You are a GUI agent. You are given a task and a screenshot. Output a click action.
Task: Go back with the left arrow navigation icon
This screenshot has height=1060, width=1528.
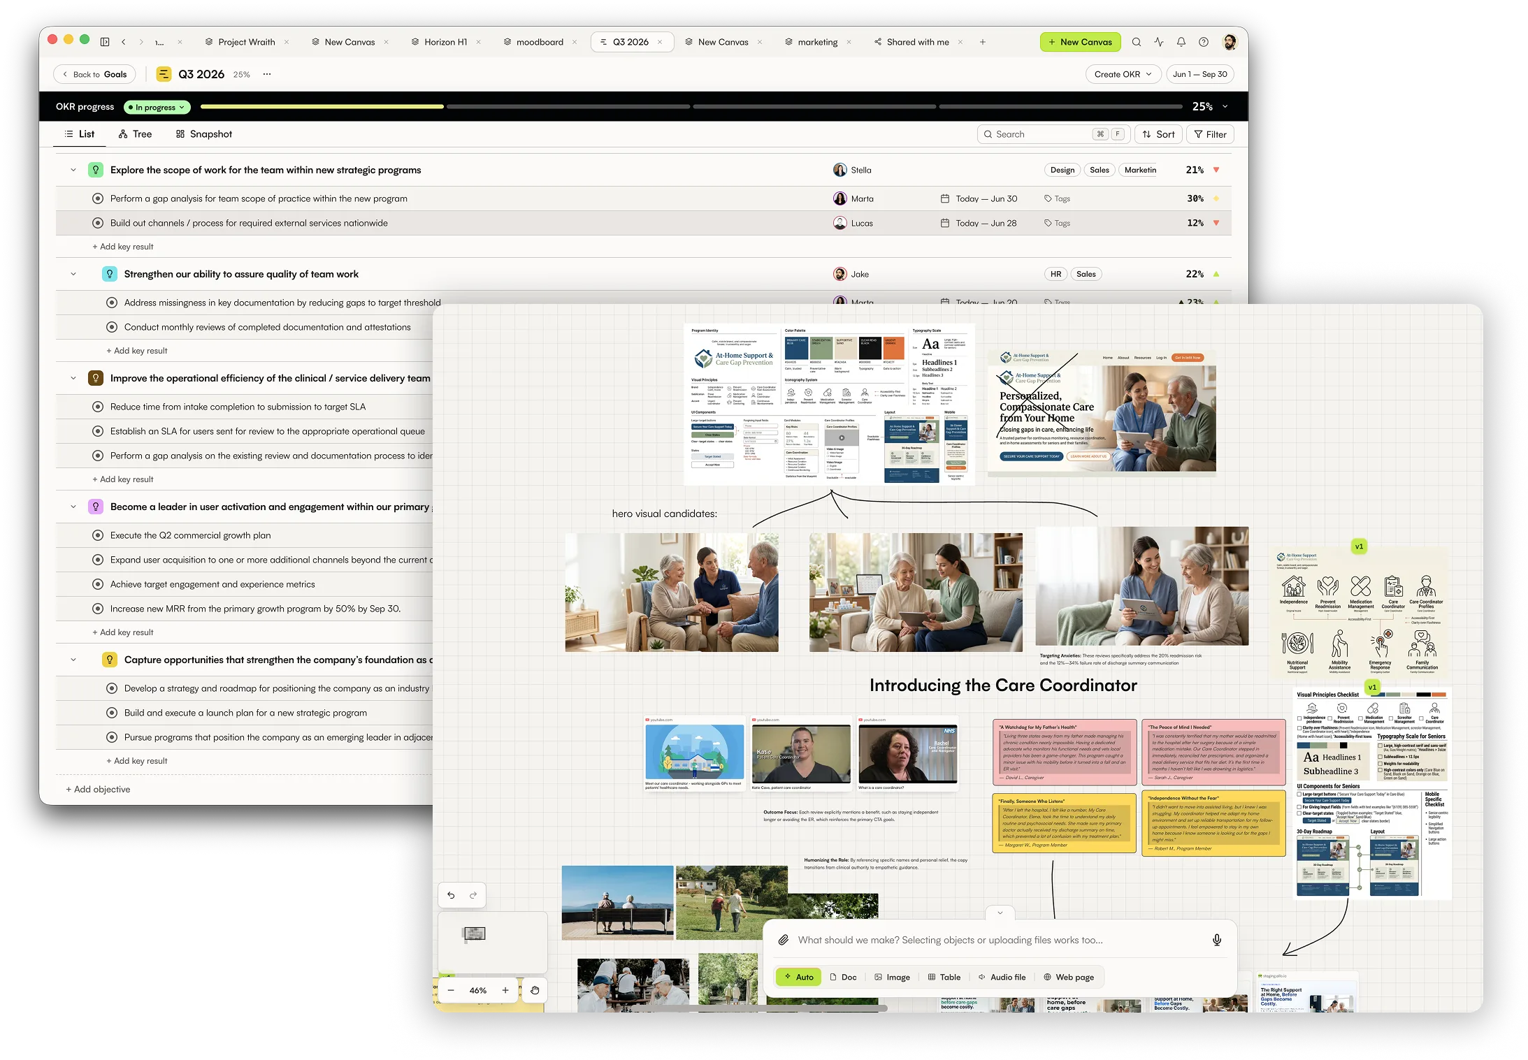point(124,42)
